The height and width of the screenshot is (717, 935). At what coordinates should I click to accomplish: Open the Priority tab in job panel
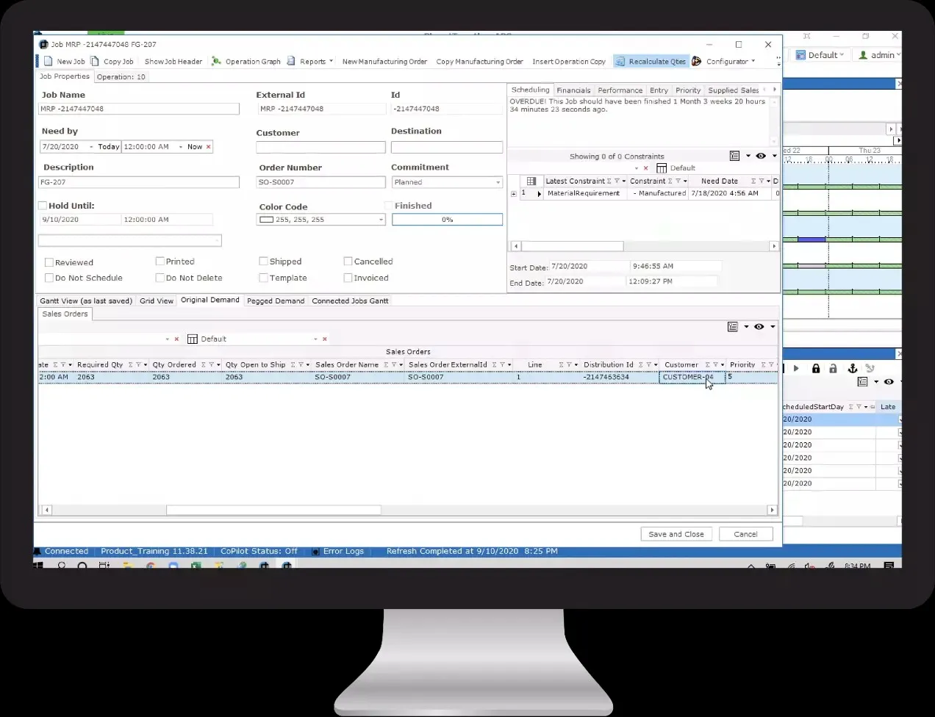[x=688, y=90]
